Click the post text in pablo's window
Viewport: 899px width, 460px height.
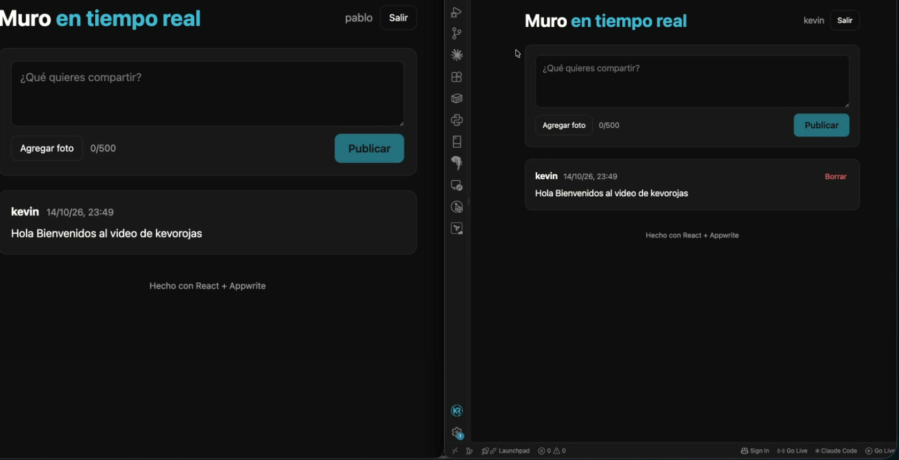(x=106, y=234)
